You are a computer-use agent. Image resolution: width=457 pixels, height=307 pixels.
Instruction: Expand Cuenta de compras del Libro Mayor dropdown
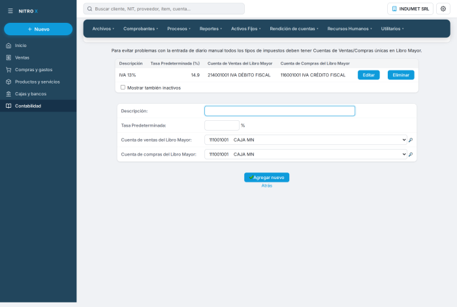coord(306,154)
